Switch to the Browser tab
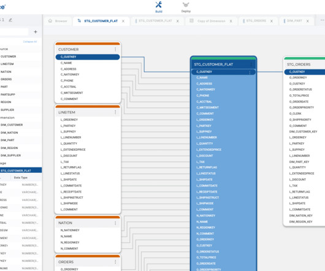The image size is (325, 271). (x=58, y=21)
